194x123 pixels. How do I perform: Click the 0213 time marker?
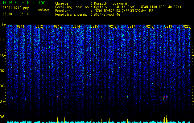pos(58,26)
